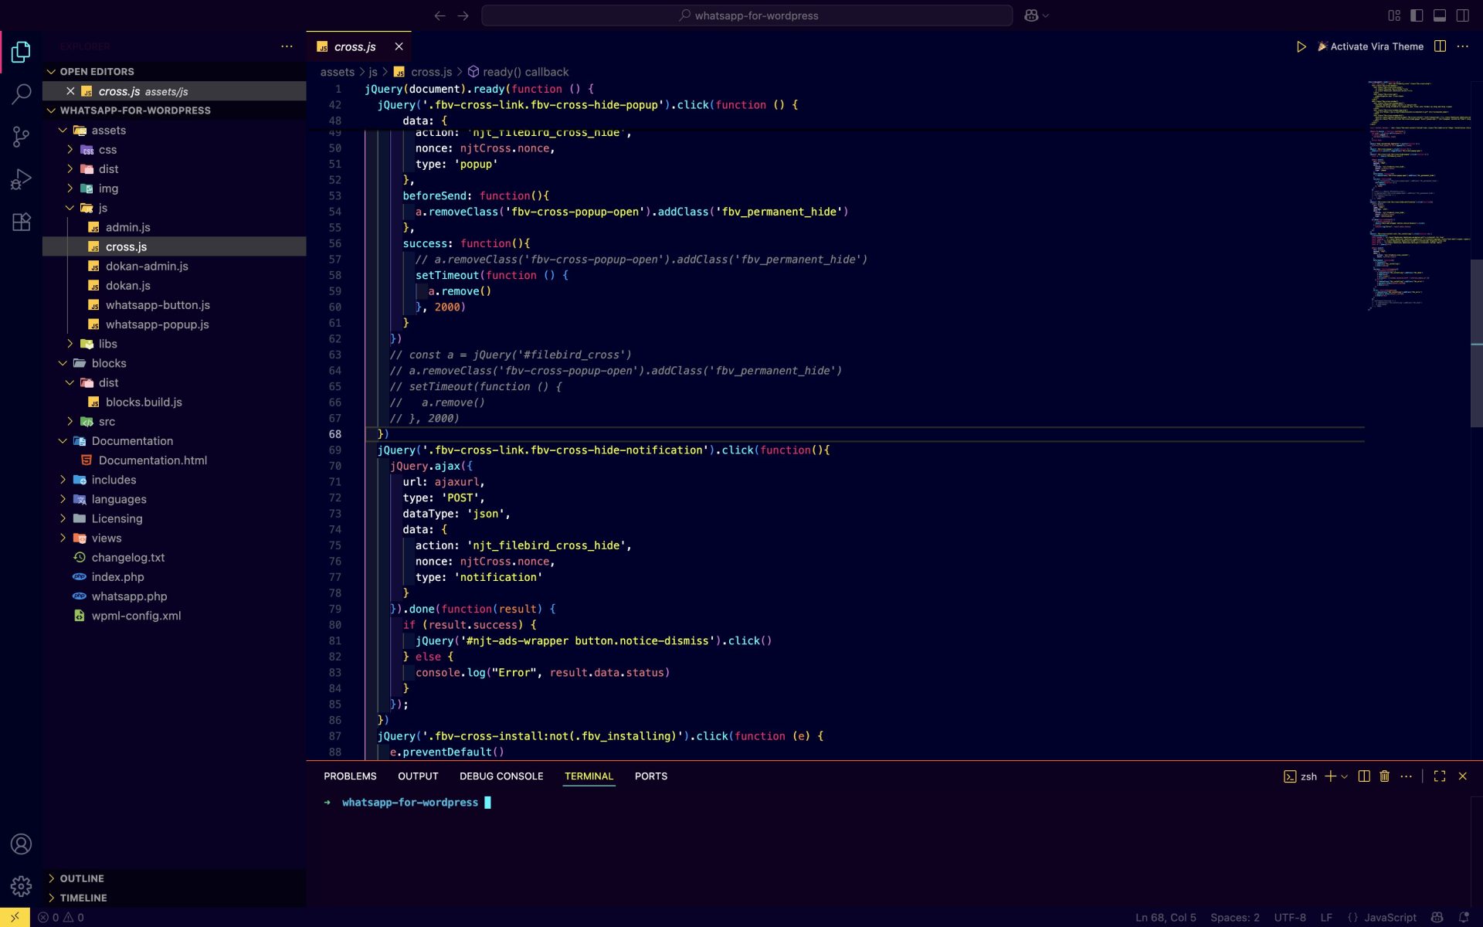Viewport: 1483px width, 927px height.
Task: Open the Search sidebar
Action: point(21,93)
